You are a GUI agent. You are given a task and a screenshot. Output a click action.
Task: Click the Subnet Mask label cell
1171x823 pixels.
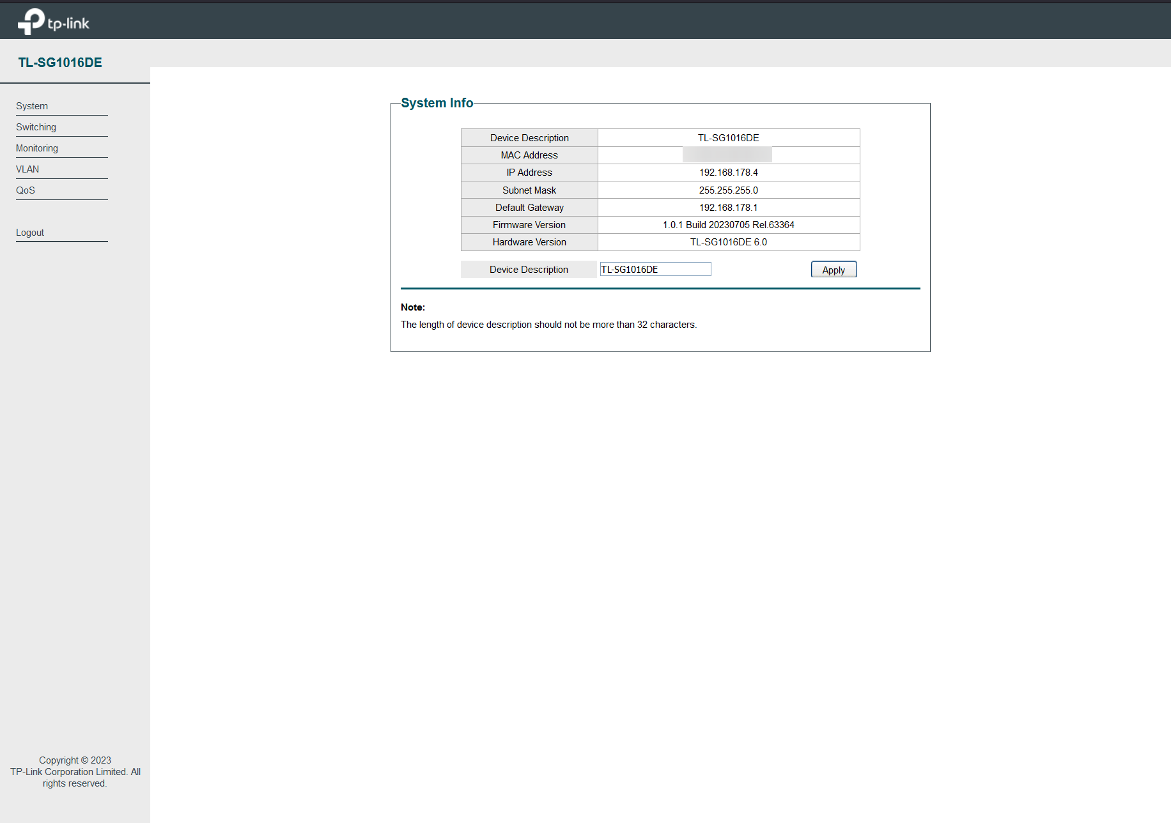click(529, 190)
